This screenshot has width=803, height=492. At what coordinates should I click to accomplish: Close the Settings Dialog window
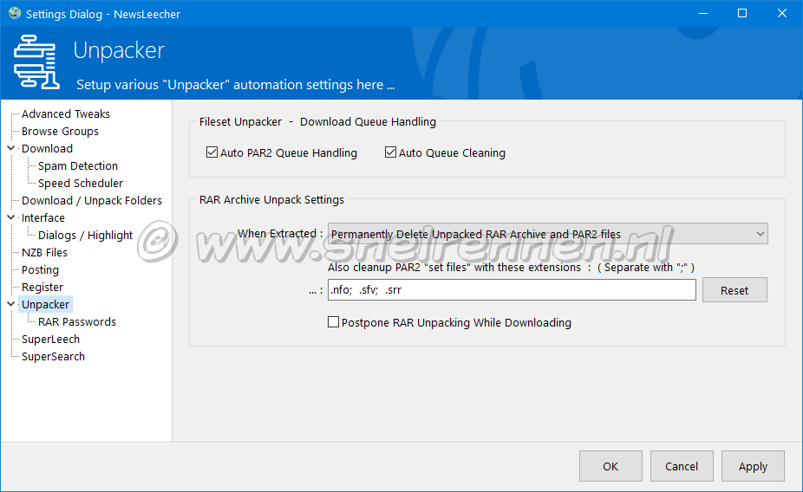coord(782,14)
